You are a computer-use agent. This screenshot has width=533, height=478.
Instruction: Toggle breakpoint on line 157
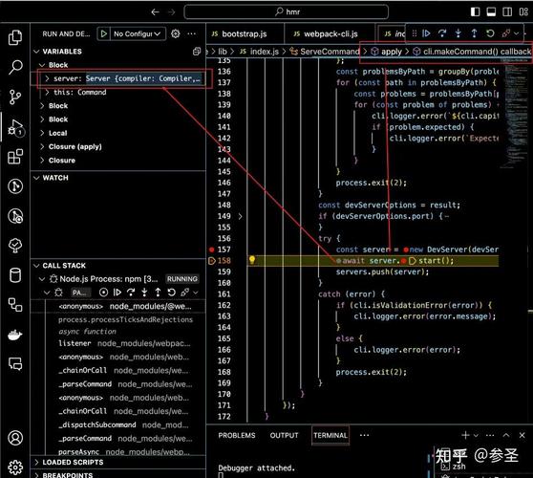point(211,250)
